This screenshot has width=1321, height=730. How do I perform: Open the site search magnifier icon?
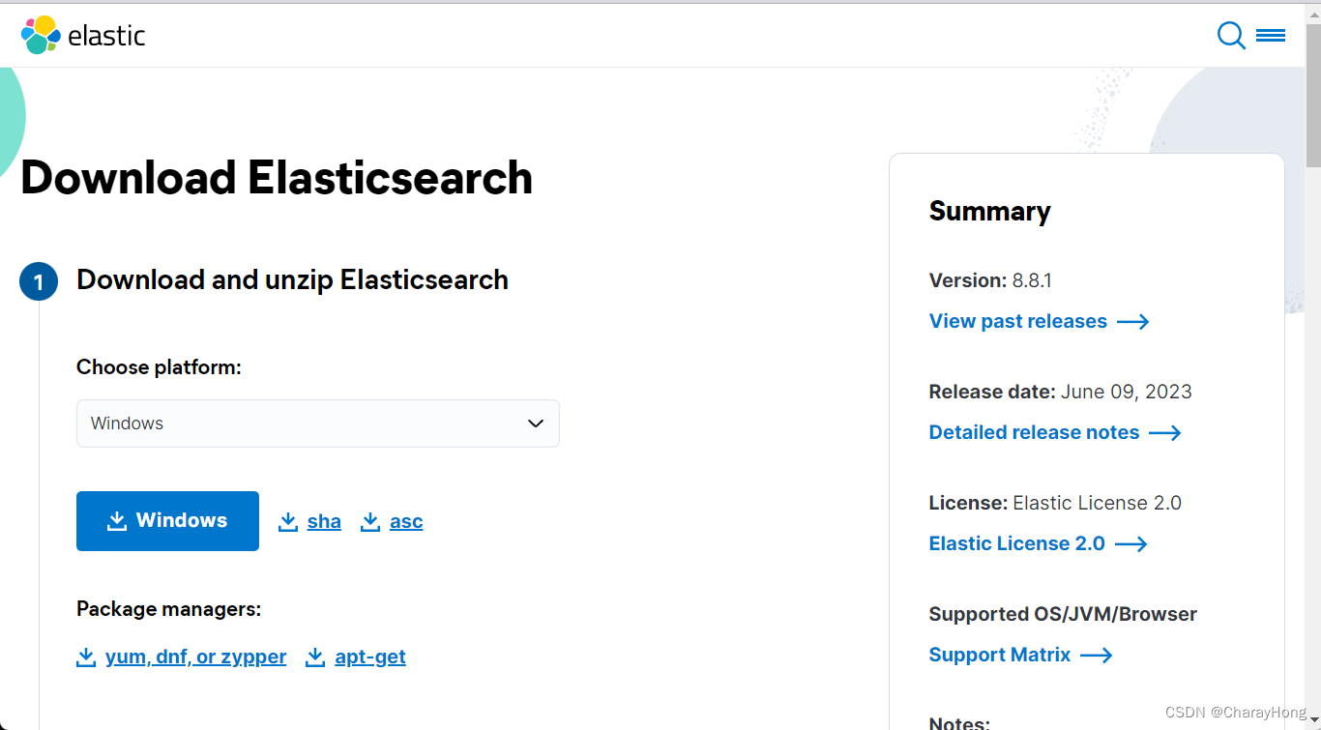(x=1230, y=35)
